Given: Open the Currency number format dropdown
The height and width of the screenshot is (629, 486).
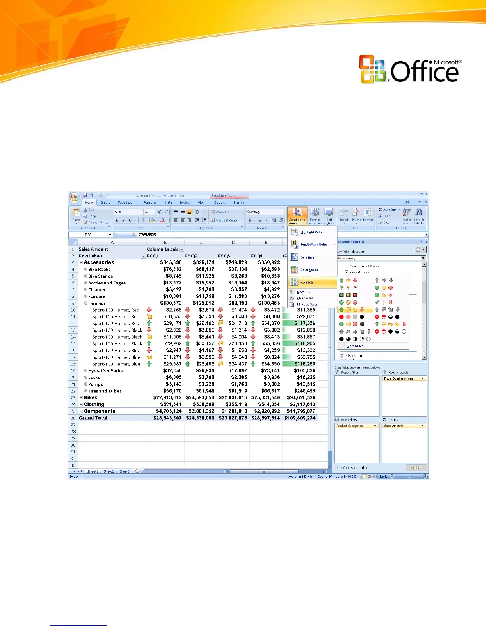Looking at the screenshot, I should (x=282, y=212).
